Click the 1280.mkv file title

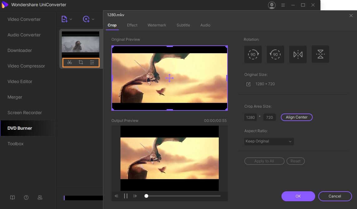point(116,15)
